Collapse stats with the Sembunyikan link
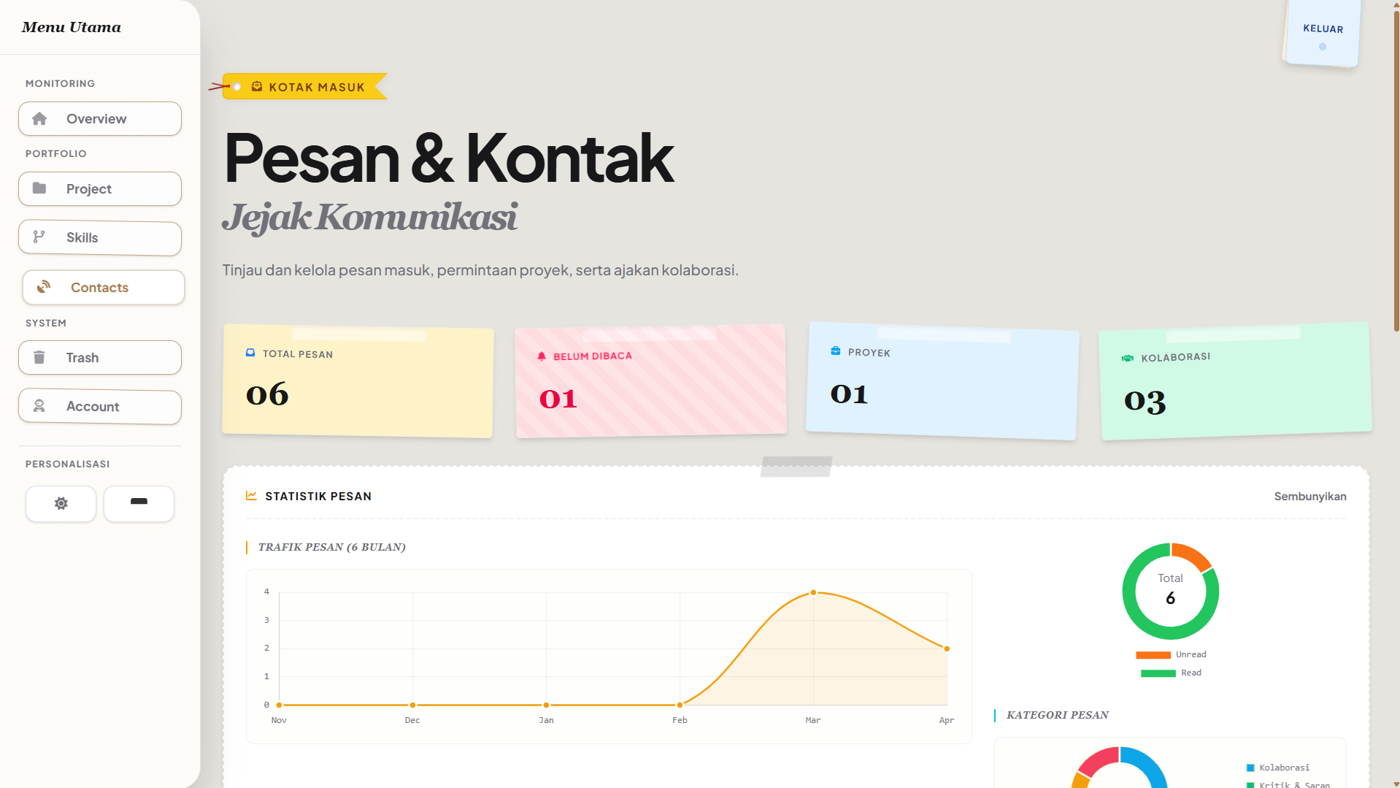1400x788 pixels. tap(1310, 496)
